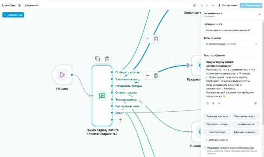264x157 pixels.
Task: Click the undo arrow in top toolbar
Action: tap(202, 5)
